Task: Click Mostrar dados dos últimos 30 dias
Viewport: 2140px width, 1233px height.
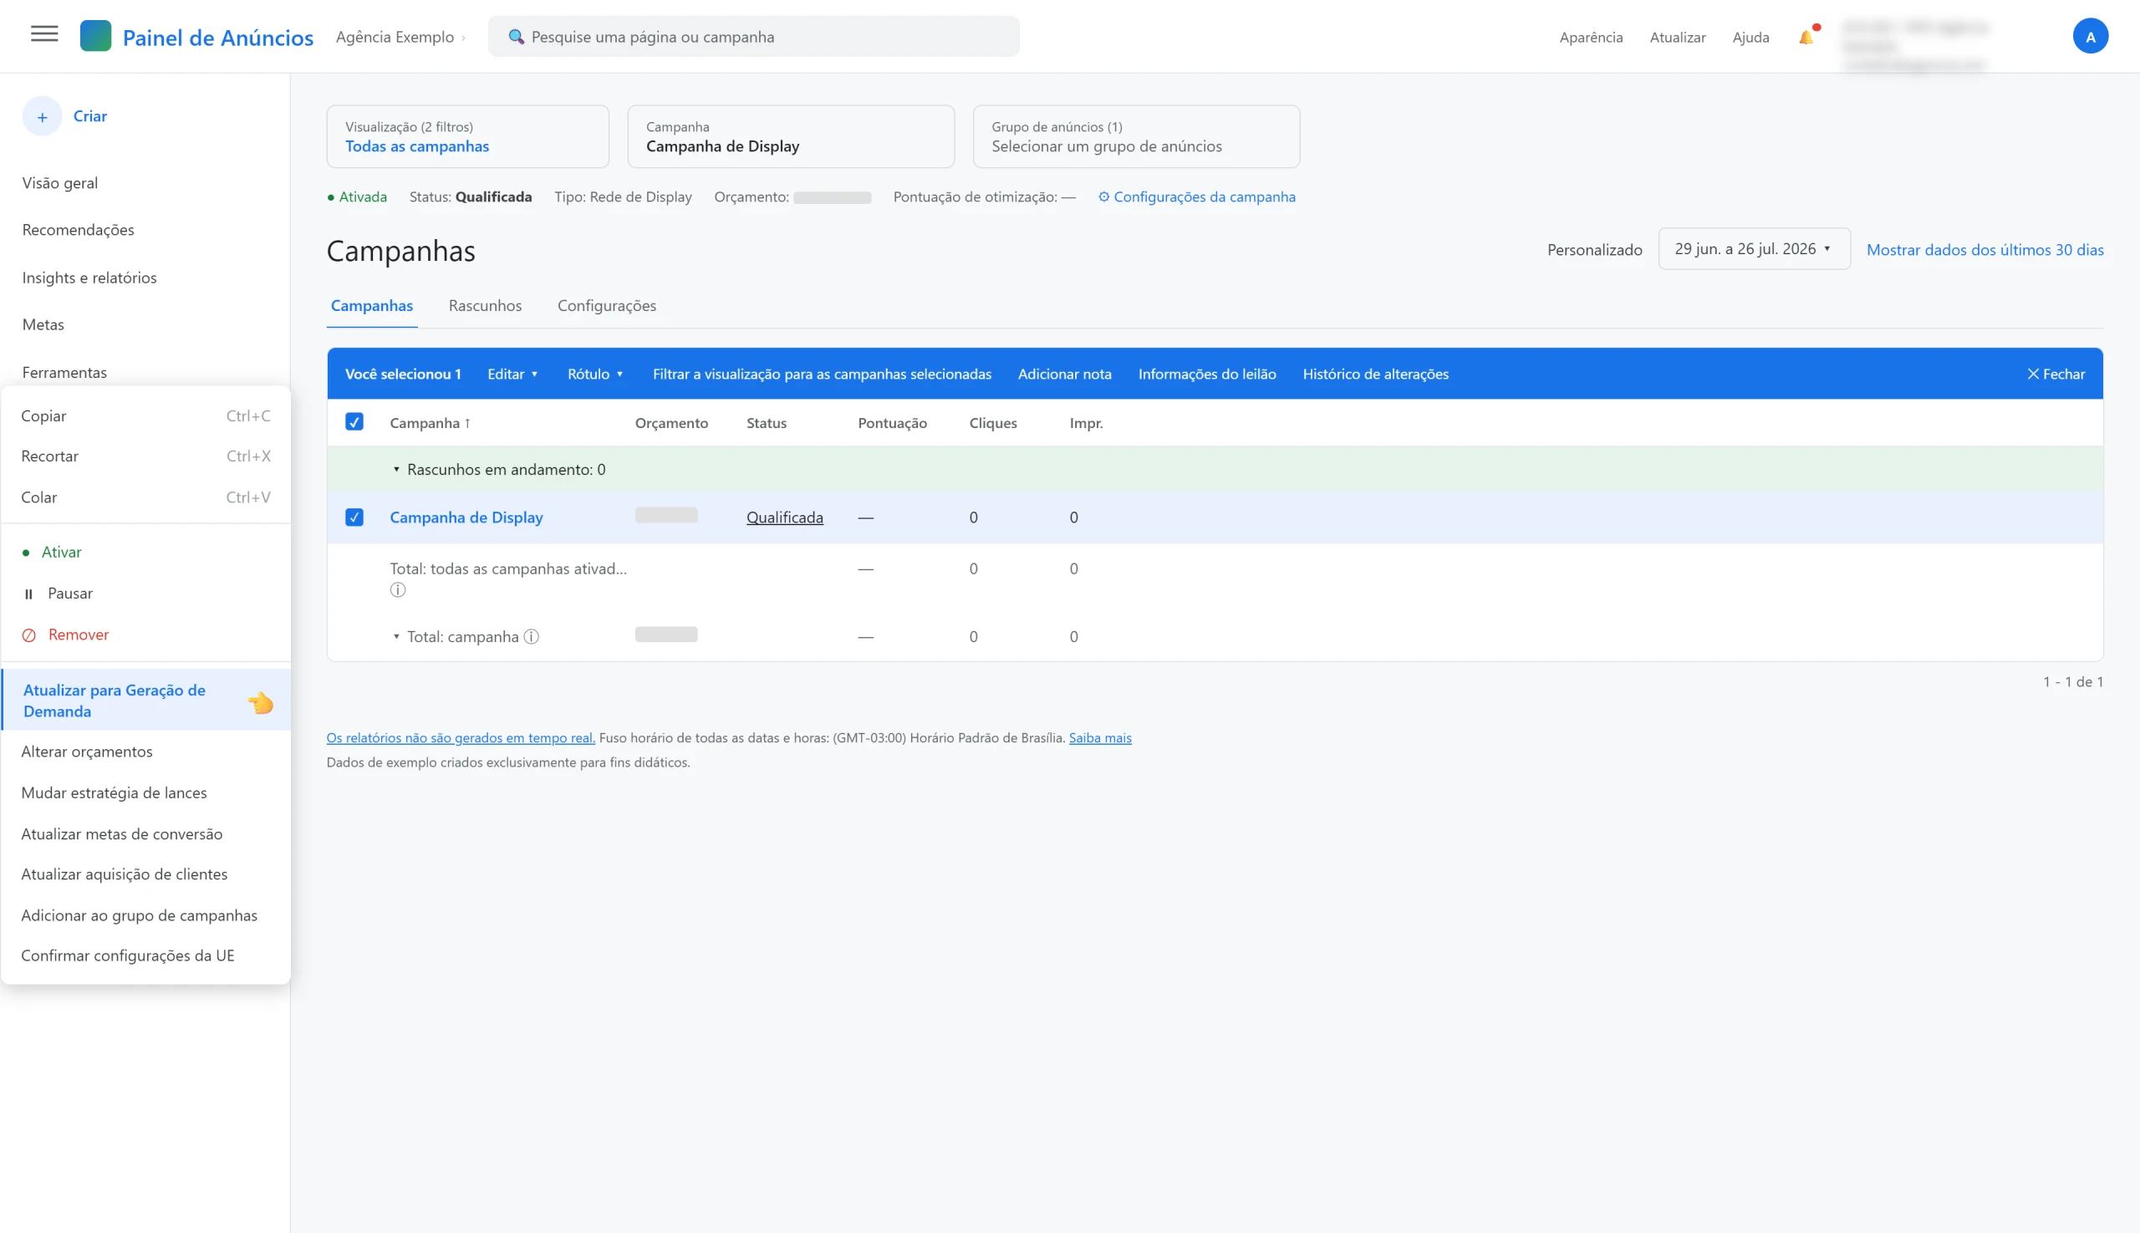Action: coord(1985,250)
